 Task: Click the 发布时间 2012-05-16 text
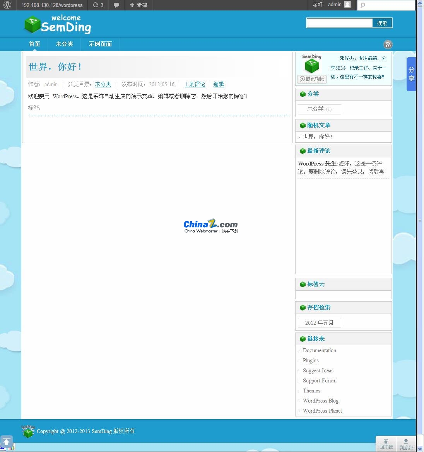148,84
